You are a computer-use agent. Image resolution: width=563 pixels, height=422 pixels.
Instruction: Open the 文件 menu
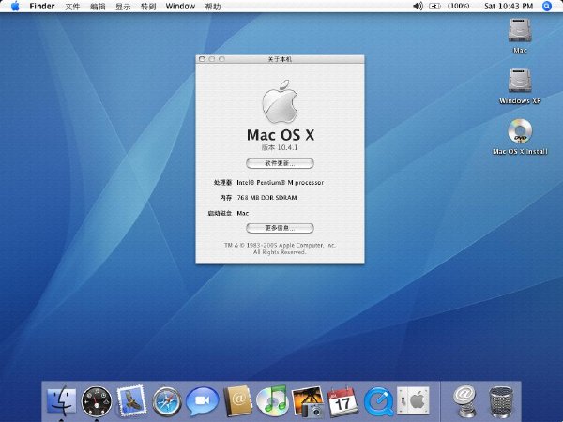(x=72, y=7)
